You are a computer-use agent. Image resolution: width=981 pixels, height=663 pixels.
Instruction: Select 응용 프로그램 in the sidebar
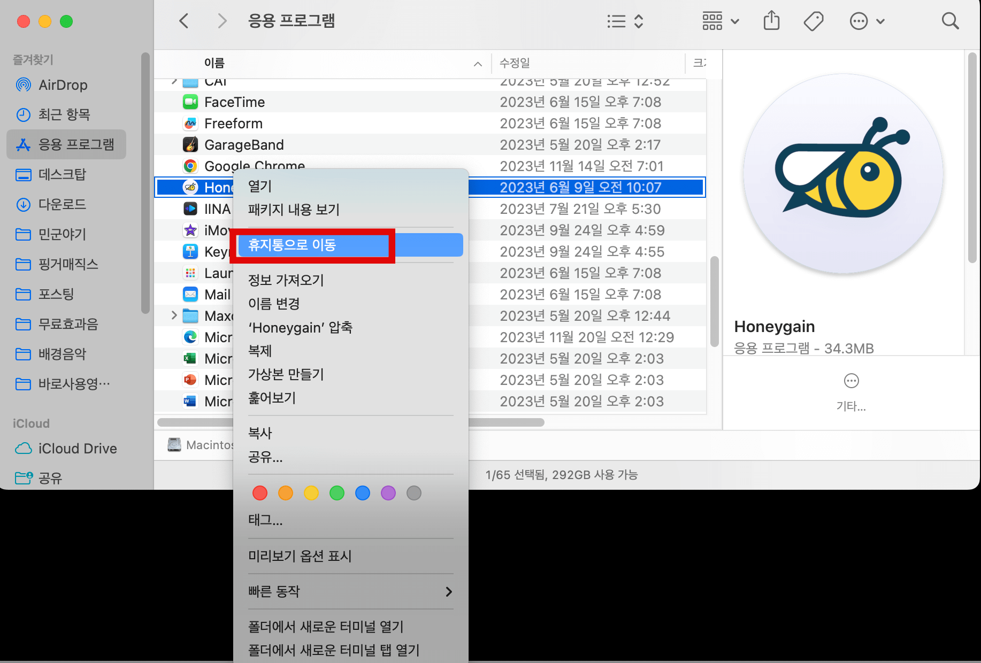click(66, 144)
